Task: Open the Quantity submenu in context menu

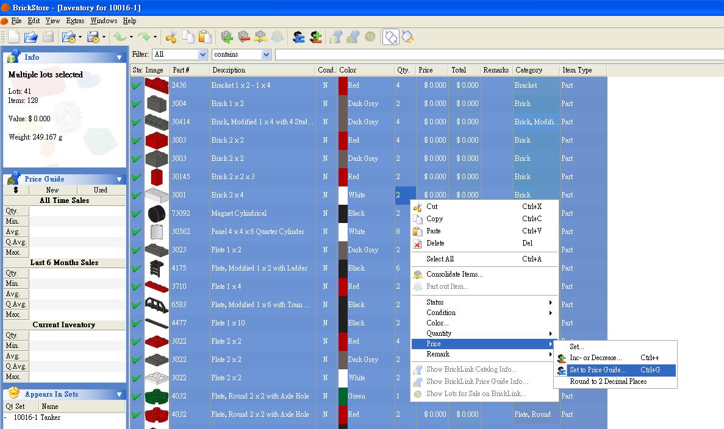Action: (485, 333)
